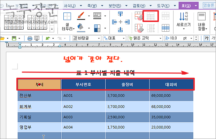The height and width of the screenshot is (139, 216).
Task: Open the 도구(K) menu
Action: click(x=163, y=6)
